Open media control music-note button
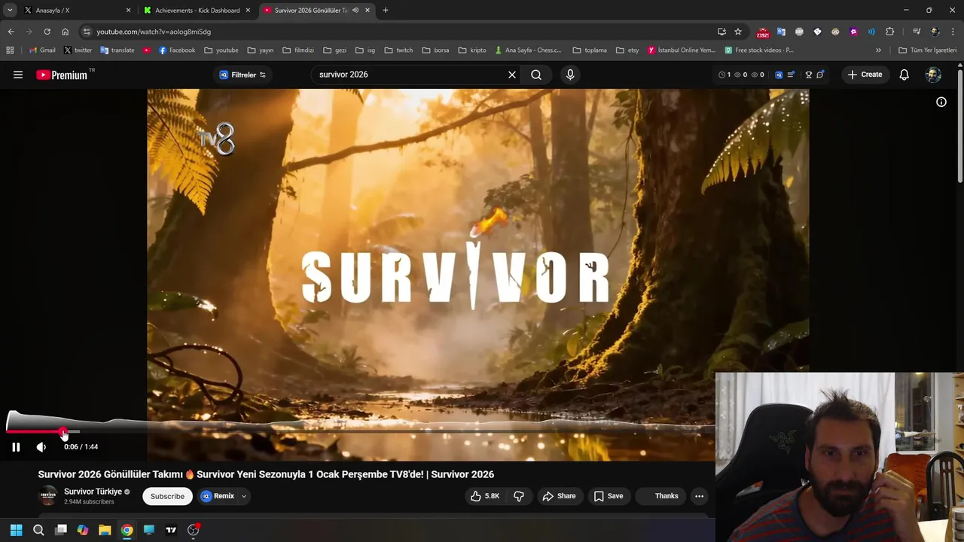 pyautogui.click(x=917, y=32)
